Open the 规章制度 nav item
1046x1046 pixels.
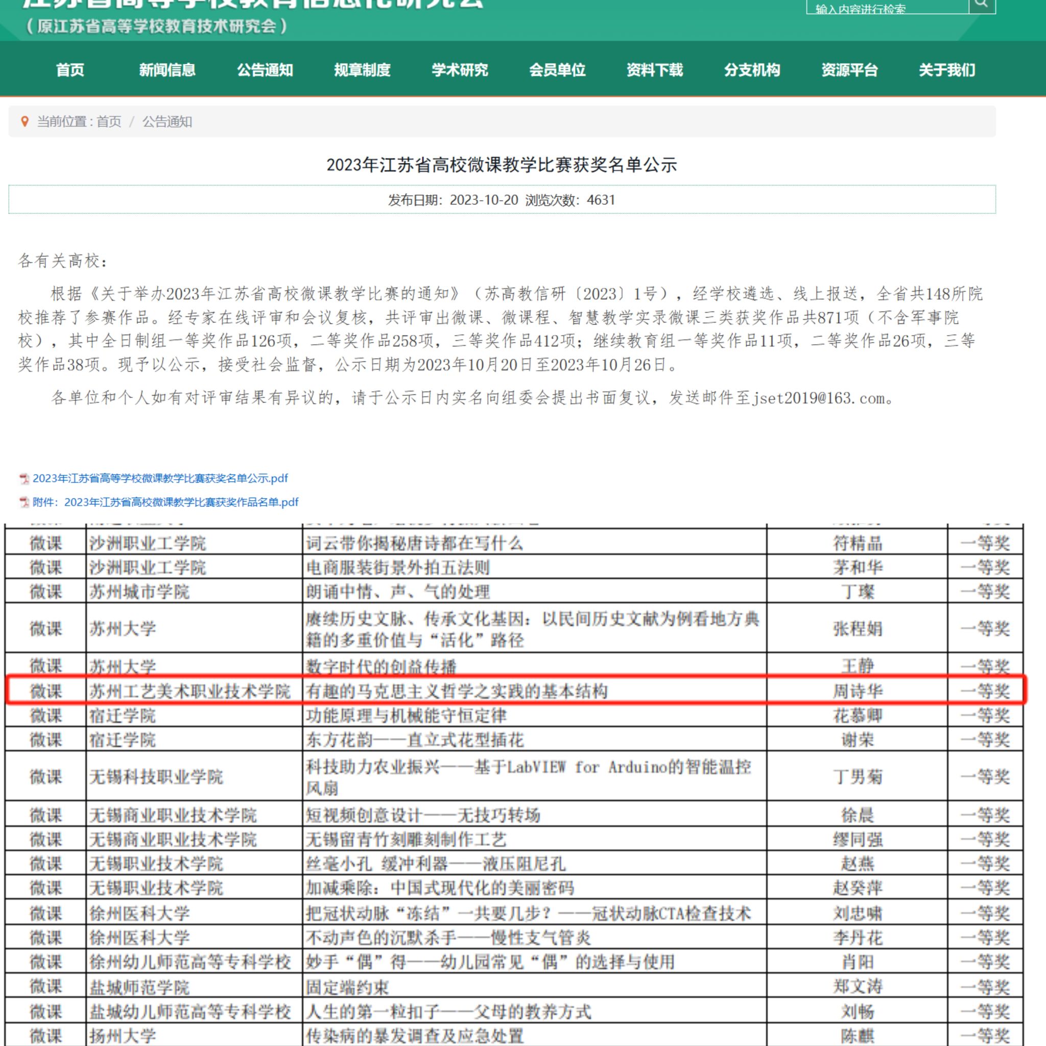pyautogui.click(x=362, y=70)
